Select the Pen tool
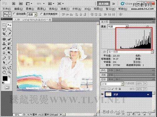 [4, 58]
